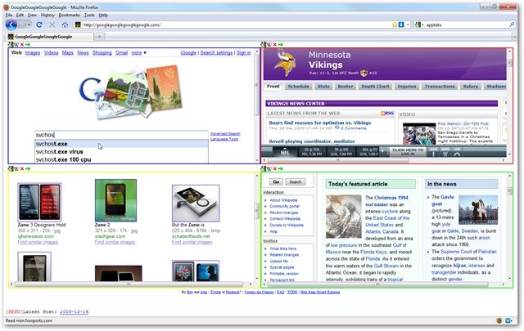Click the blue icon beside the bookmark star
Screen dimensions: 524x331
pyautogui.click(x=401, y=25)
